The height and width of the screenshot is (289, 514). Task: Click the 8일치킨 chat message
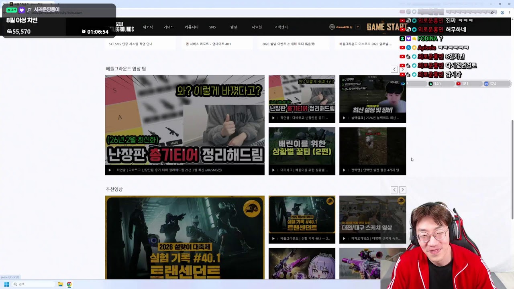coord(432,57)
